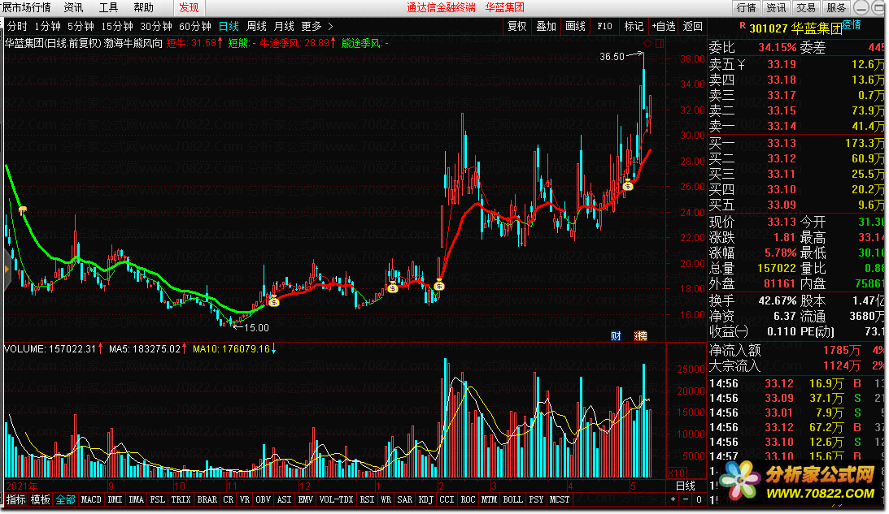
Task: Click the plus zoom button at bottom right
Action: 673,499
